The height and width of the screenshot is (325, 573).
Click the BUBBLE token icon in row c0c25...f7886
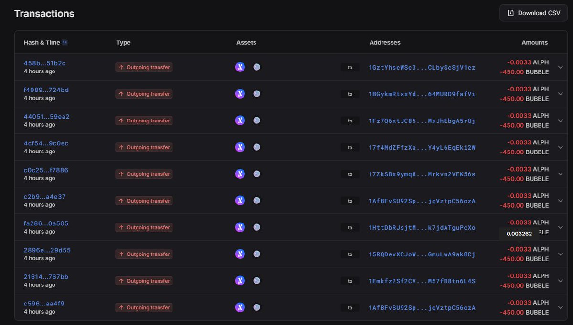(257, 174)
